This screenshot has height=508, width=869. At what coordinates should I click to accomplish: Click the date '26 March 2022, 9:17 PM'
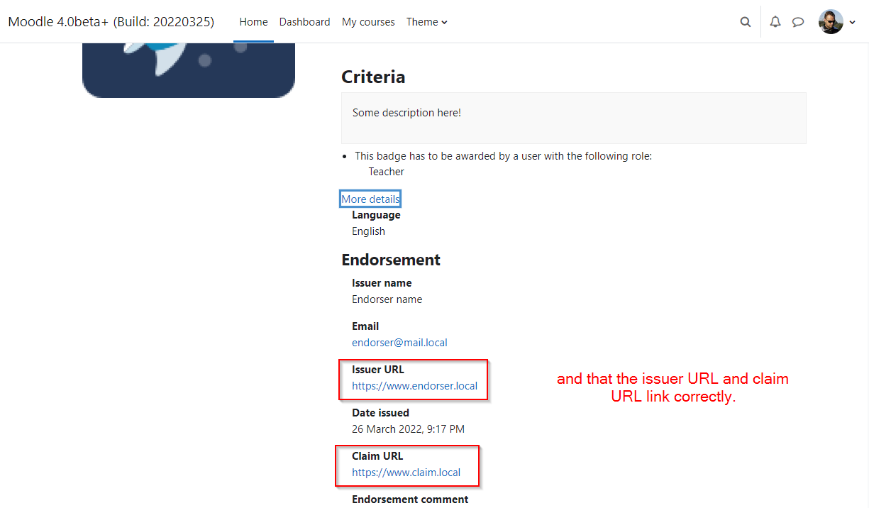408,429
